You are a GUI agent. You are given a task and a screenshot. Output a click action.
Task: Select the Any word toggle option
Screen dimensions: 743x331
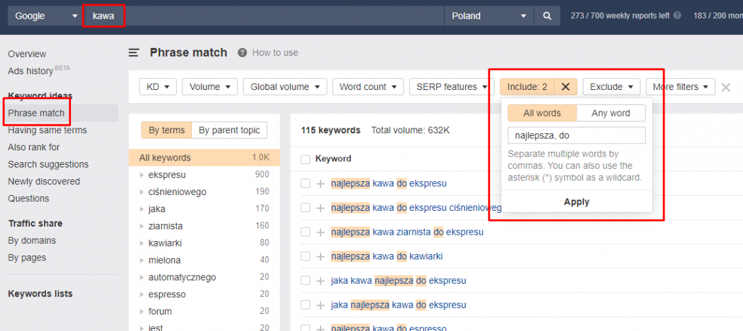tap(610, 113)
